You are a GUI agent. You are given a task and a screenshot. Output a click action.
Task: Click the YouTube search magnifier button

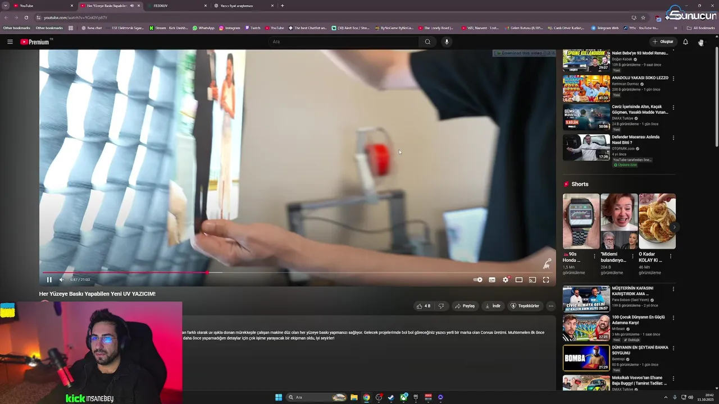click(x=427, y=42)
